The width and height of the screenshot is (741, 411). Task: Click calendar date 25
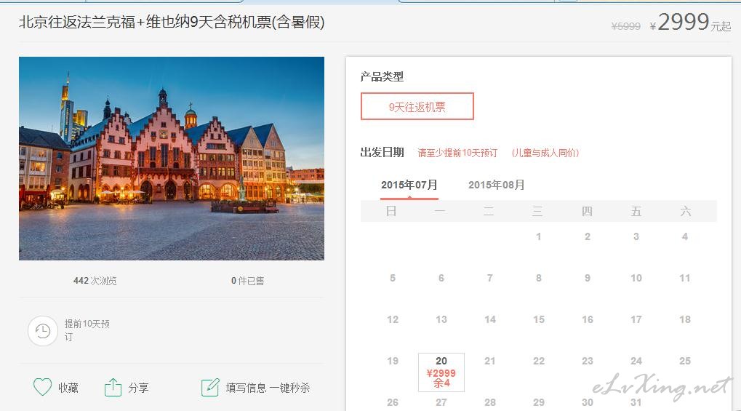tap(685, 361)
